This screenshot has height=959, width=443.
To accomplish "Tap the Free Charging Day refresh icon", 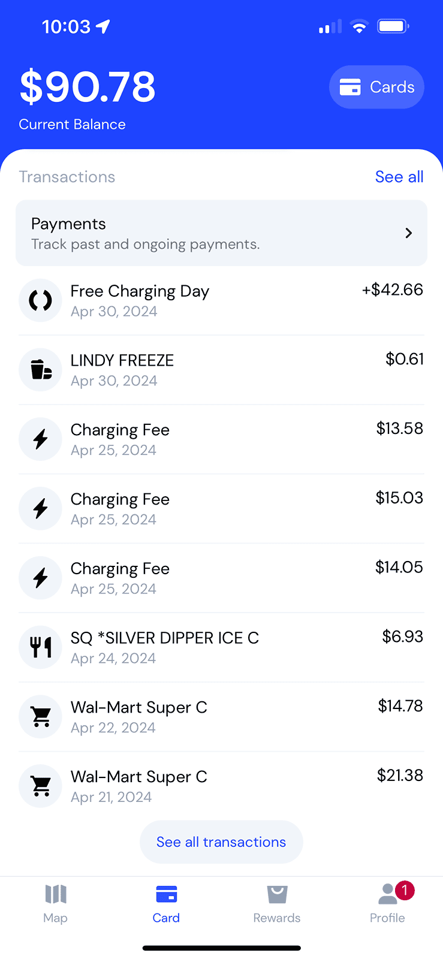I will point(40,300).
